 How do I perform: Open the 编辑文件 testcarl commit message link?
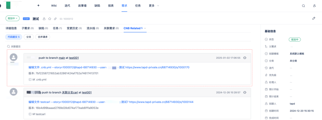click(111, 102)
